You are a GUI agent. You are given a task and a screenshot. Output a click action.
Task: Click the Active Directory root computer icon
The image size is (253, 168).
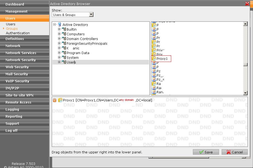59,25
